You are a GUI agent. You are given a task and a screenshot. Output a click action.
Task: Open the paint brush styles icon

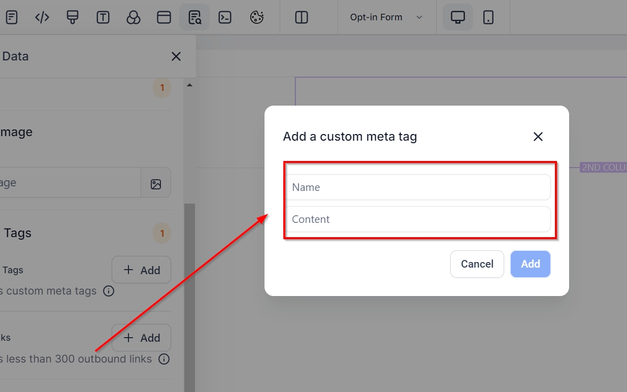[73, 17]
